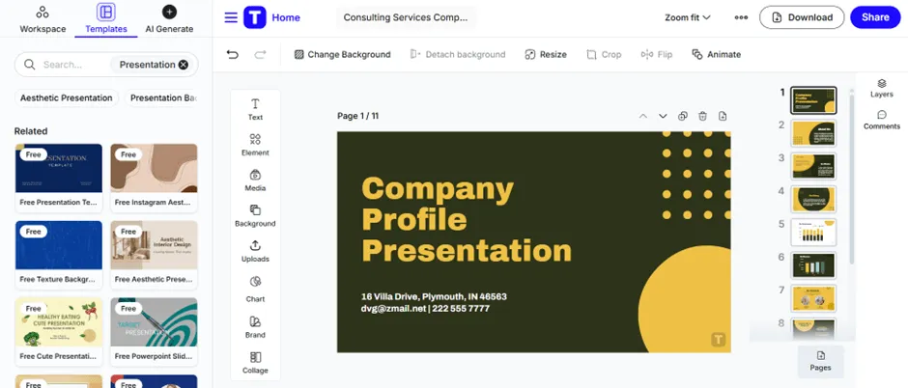Click the Share button
908x388 pixels.
coord(875,17)
